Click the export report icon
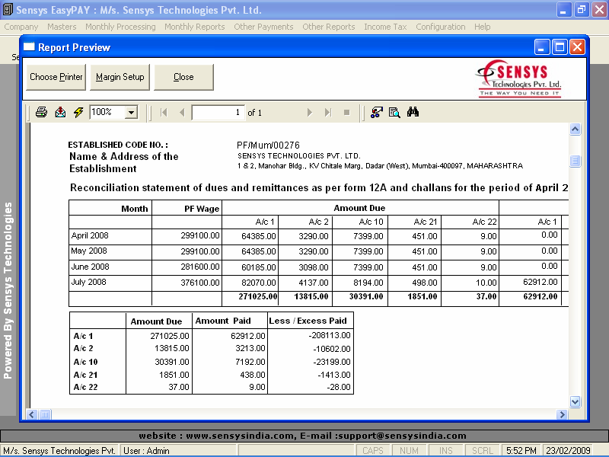This screenshot has height=457, width=609. [60, 112]
